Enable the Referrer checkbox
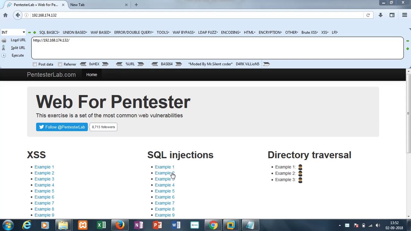Screen dimensions: 411x231 (60, 64)
